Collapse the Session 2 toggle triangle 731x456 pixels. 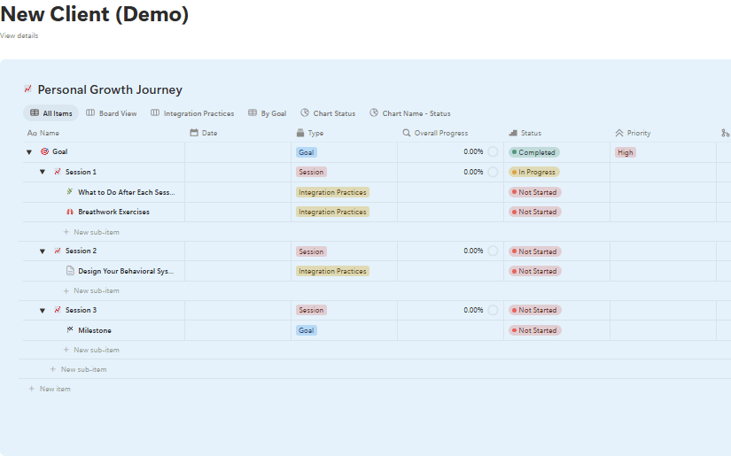click(x=43, y=251)
